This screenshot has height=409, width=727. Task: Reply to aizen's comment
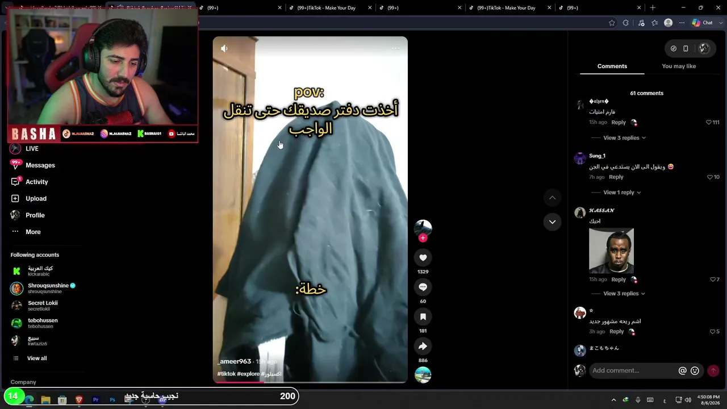click(619, 123)
